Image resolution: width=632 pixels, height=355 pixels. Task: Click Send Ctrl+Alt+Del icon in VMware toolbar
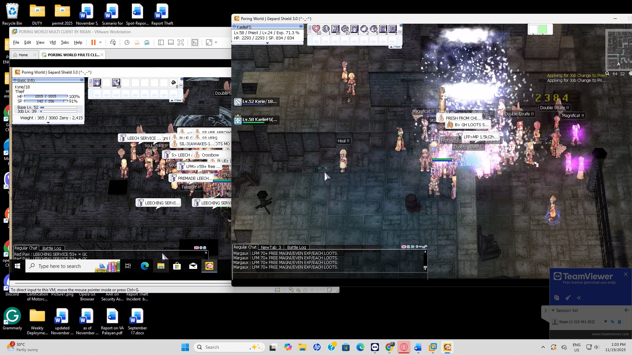(113, 42)
